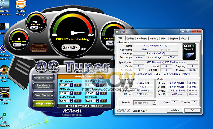213x129 pixels.
Task: Switch to the Mainboard tab
Action: pyautogui.click(x=142, y=39)
